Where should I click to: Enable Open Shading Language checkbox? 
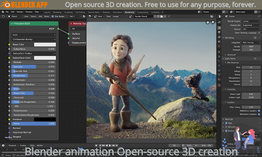[259, 33]
